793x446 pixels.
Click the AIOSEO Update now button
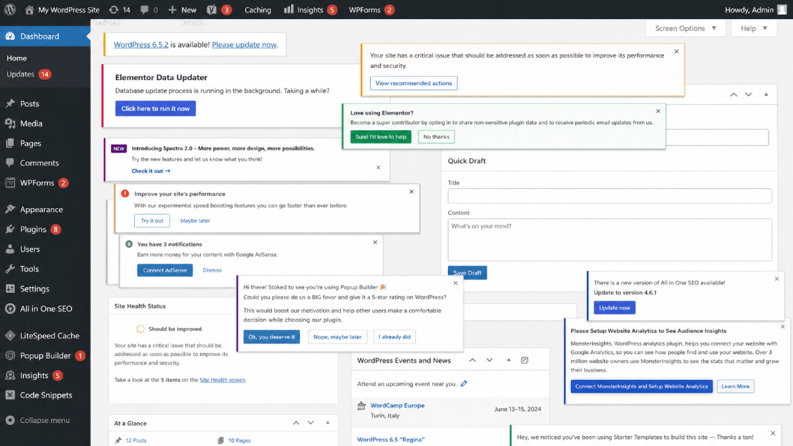pos(615,307)
